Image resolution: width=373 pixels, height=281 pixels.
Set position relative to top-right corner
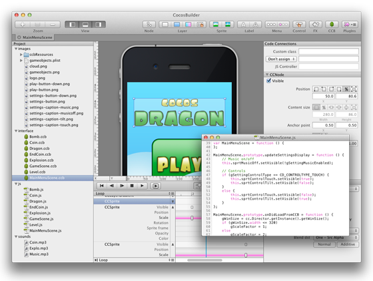point(332,89)
